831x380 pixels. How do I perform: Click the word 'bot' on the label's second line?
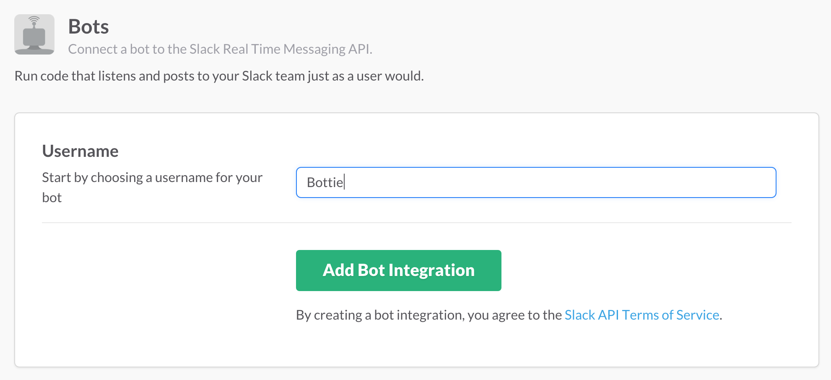click(52, 198)
